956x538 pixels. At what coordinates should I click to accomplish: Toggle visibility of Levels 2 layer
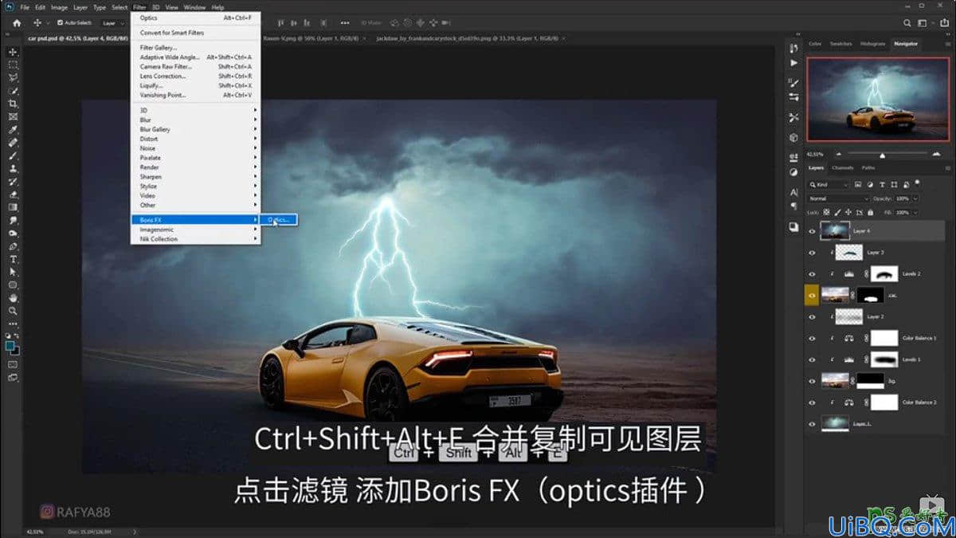point(812,273)
